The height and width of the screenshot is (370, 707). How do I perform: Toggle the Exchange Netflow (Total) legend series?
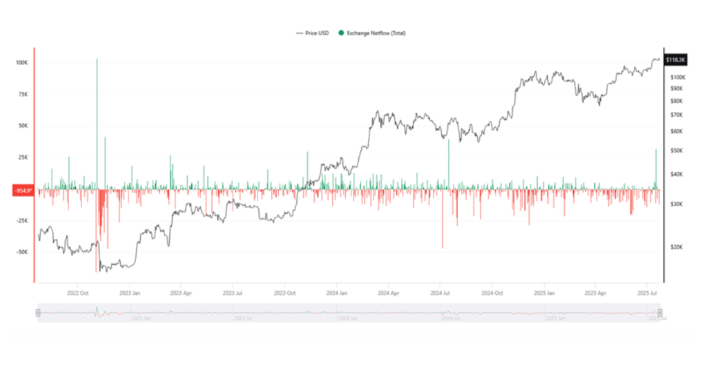coord(372,33)
